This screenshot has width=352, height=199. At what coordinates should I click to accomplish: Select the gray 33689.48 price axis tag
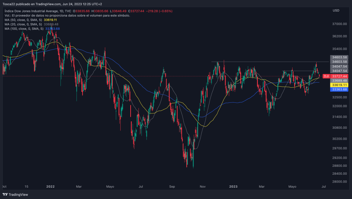click(x=339, y=80)
